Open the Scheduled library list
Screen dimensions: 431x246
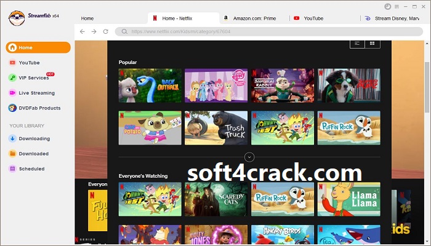pyautogui.click(x=31, y=169)
